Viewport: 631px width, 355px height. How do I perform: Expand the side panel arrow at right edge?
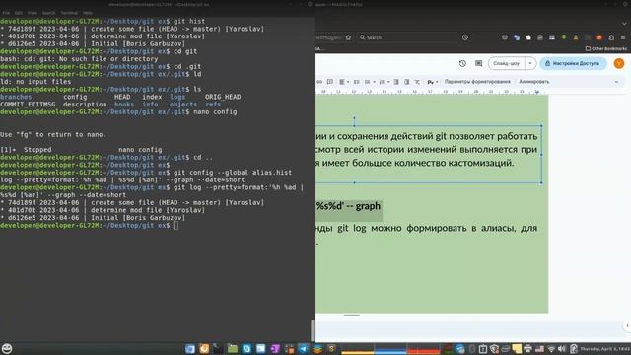tap(627, 325)
